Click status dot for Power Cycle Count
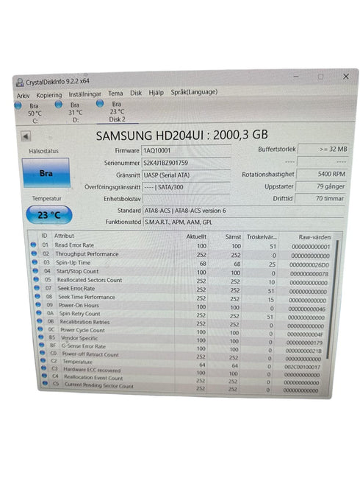This screenshot has height=481, width=360. click(x=40, y=329)
